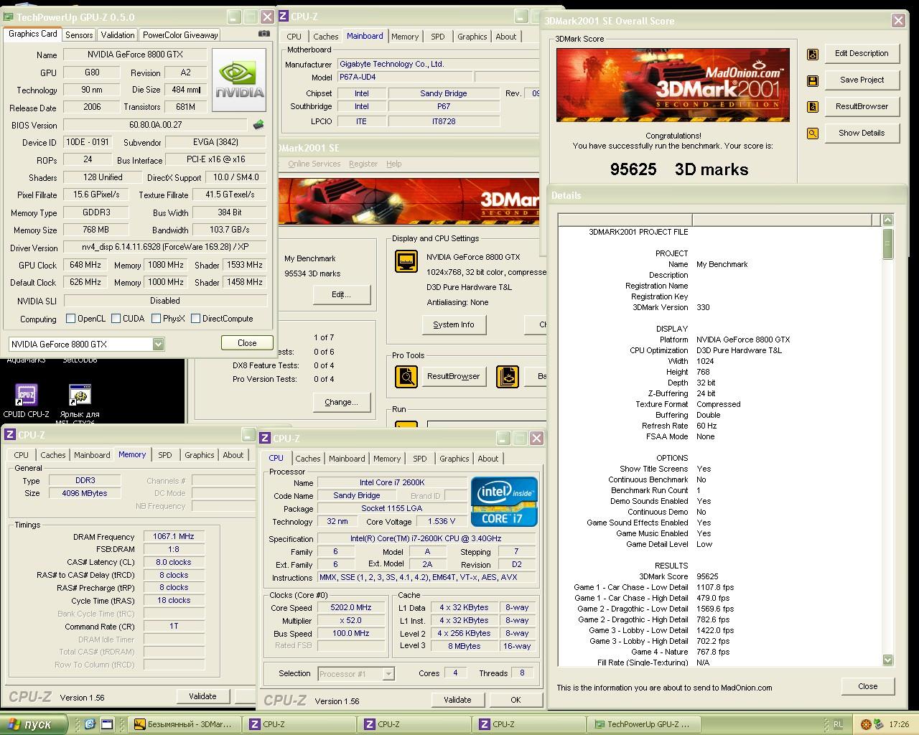Click the Validate button in the CPU CPU-Z window
This screenshot has height=735, width=919.
coord(457,700)
